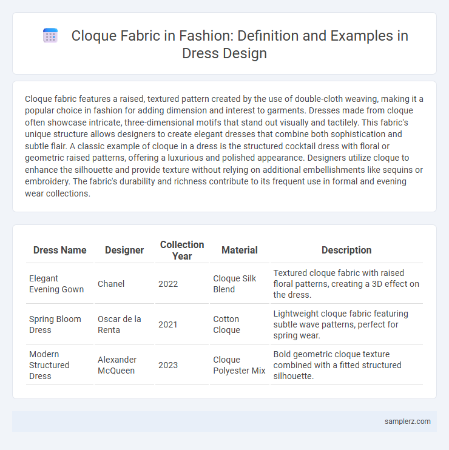Click the 'Alexander McQueen' designer cell
The width and height of the screenshot is (449, 450).
(124, 365)
